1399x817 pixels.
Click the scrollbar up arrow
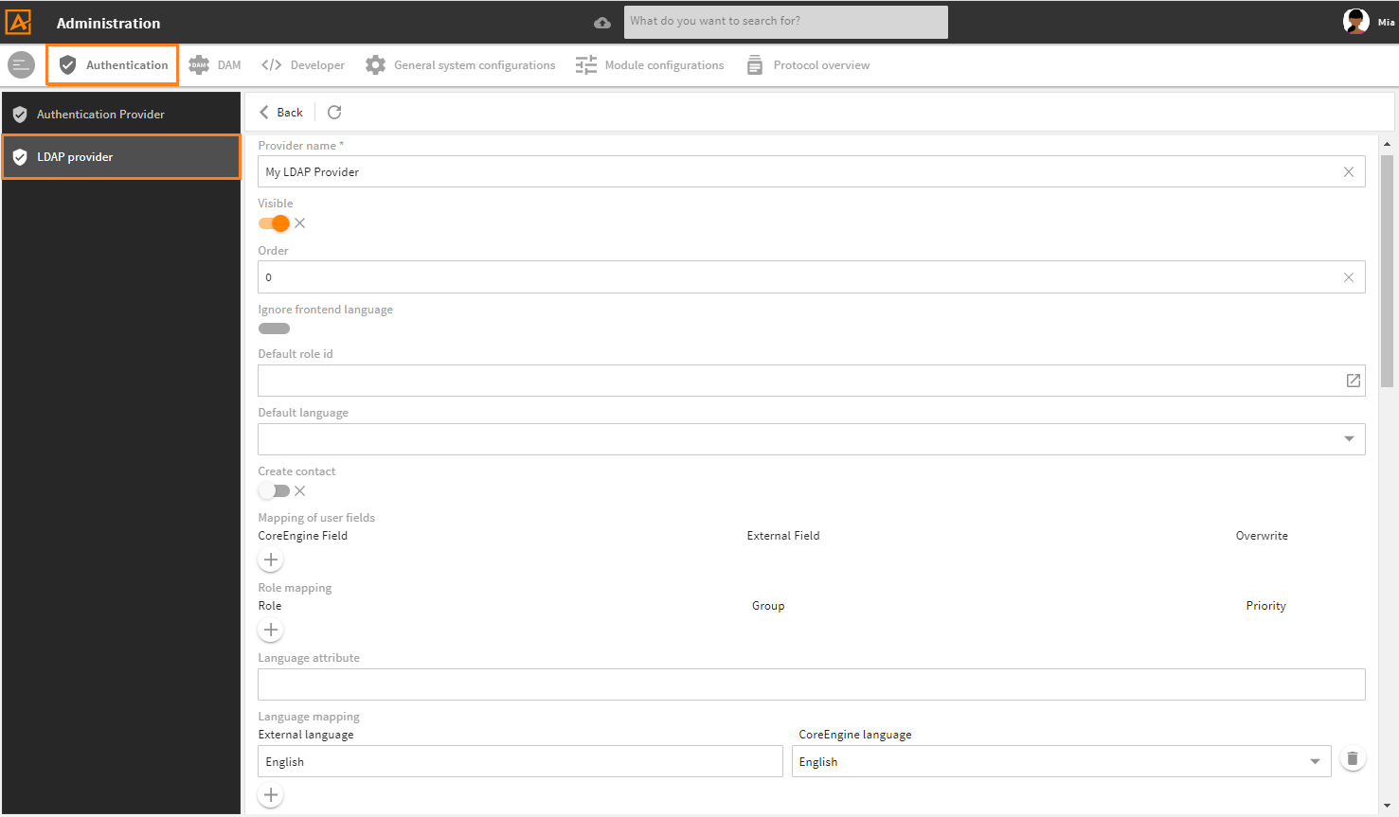click(x=1387, y=145)
